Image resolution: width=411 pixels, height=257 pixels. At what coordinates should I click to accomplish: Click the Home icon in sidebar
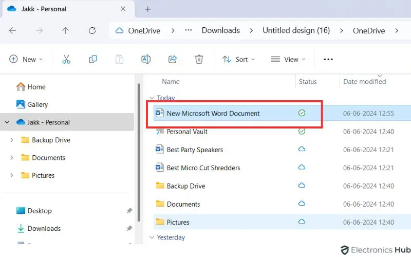click(x=21, y=86)
